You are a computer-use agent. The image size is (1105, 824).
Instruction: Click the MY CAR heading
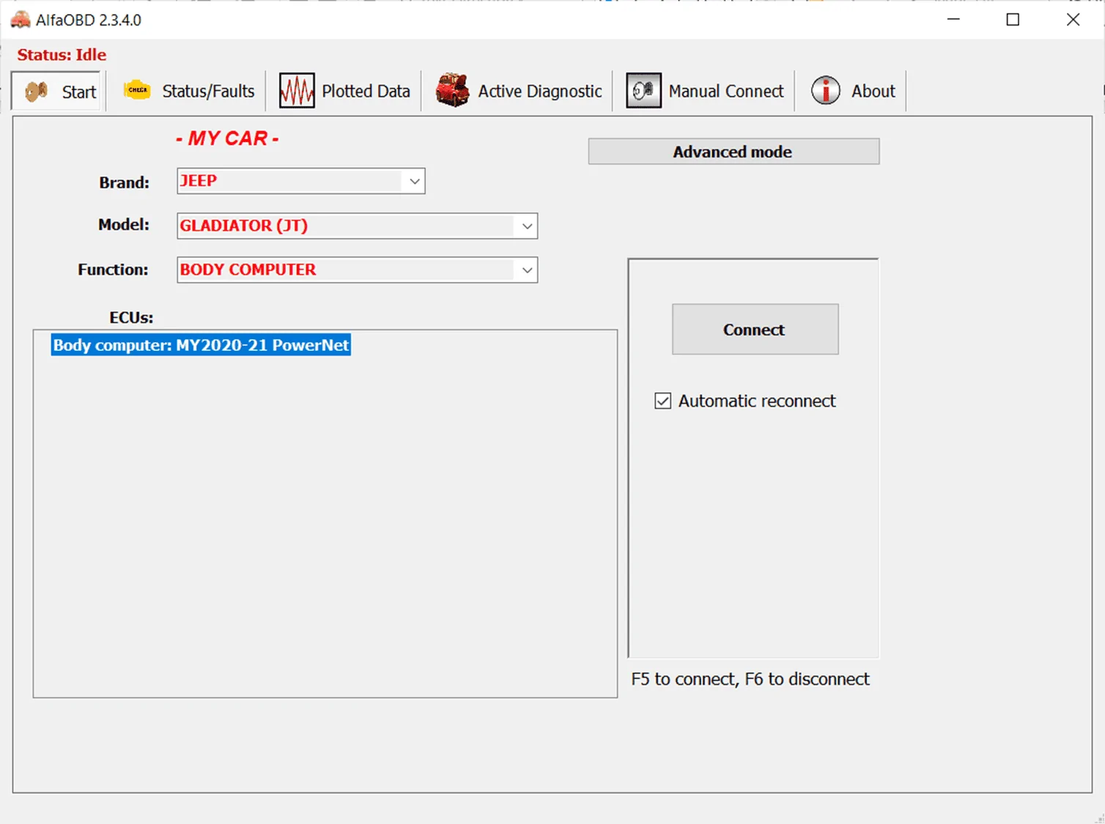point(227,138)
